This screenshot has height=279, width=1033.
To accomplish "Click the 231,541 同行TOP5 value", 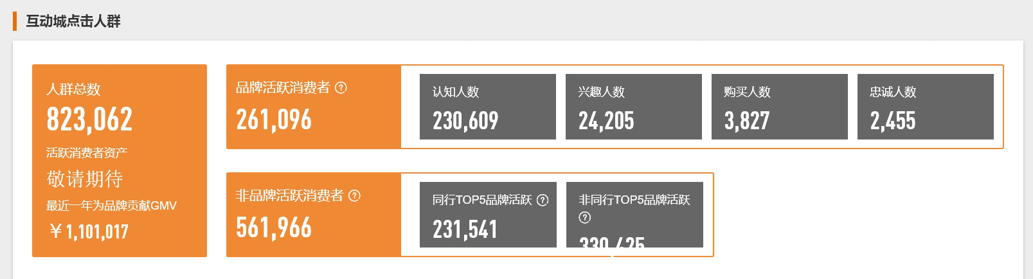I will click(465, 230).
